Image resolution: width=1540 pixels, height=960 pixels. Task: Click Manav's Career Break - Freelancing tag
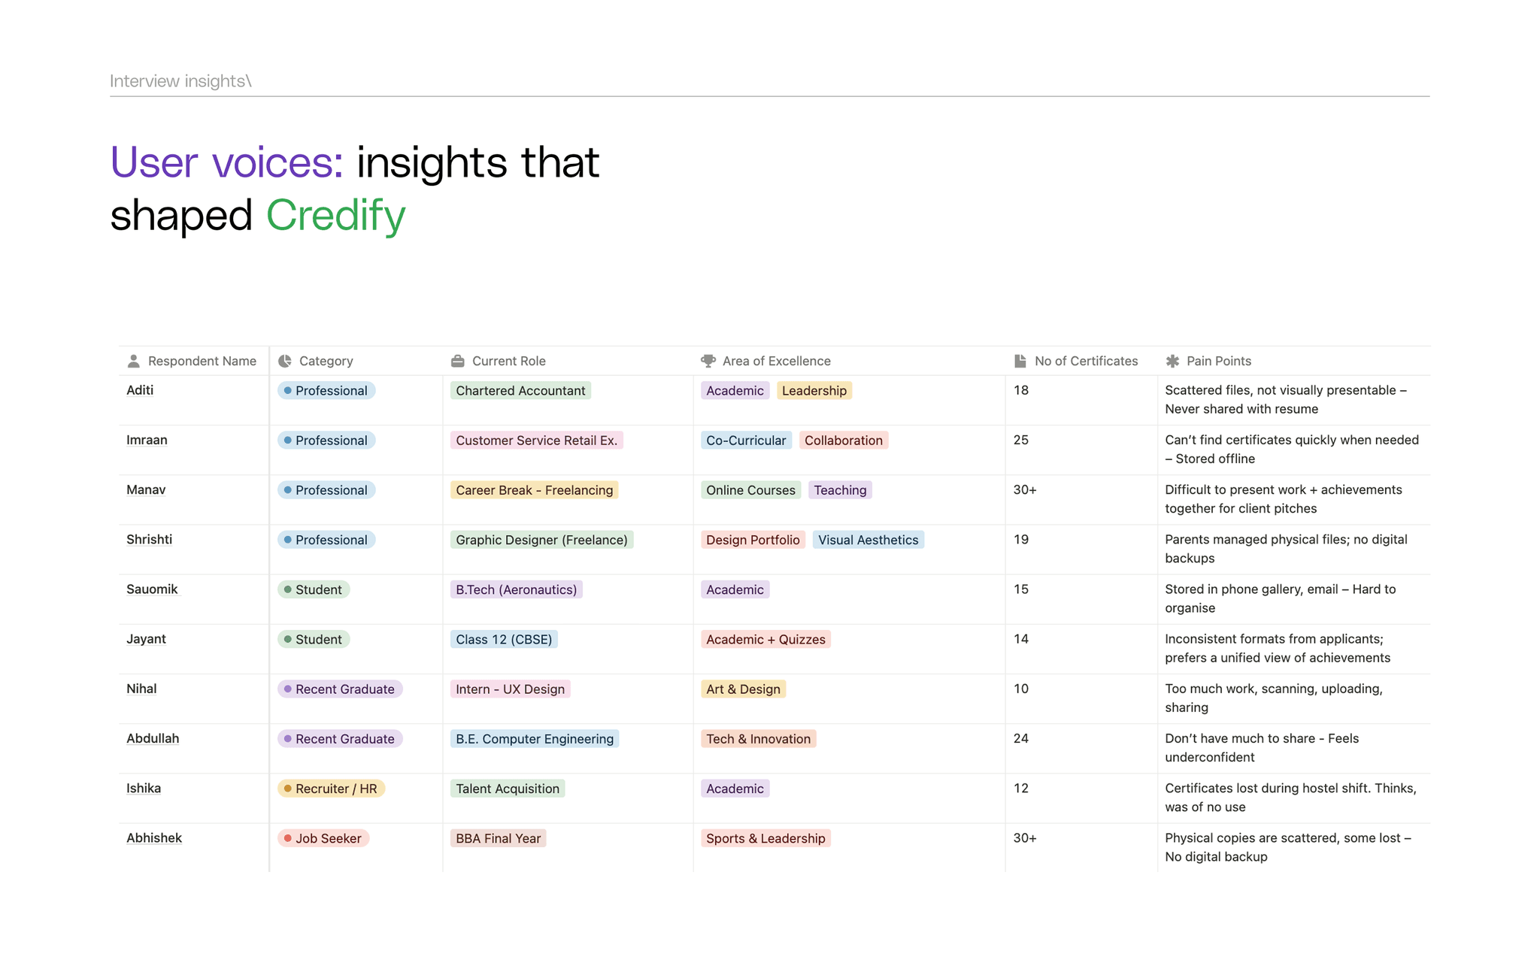[x=534, y=490]
